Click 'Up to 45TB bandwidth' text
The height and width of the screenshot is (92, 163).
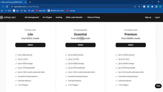(127, 68)
